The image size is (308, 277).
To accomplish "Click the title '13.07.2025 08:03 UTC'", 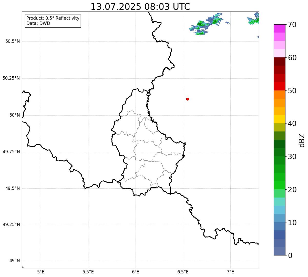I will point(140,7).
